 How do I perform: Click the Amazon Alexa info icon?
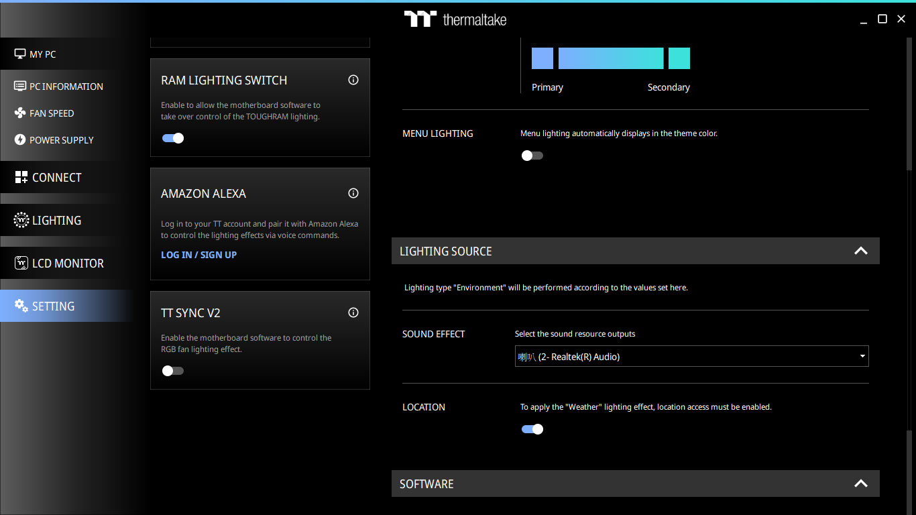[353, 194]
